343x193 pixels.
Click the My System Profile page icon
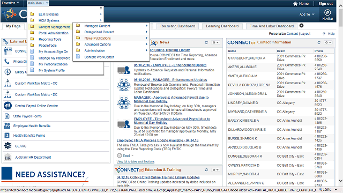[32, 70]
